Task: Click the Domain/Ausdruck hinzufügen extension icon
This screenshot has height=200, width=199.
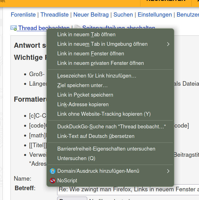Action: 53,171
